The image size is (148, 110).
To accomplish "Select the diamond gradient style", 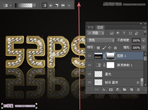I will click(69, 5).
